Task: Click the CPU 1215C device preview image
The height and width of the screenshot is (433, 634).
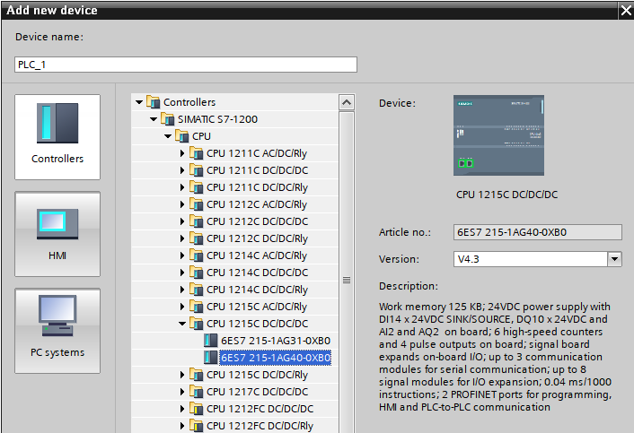Action: (x=498, y=135)
